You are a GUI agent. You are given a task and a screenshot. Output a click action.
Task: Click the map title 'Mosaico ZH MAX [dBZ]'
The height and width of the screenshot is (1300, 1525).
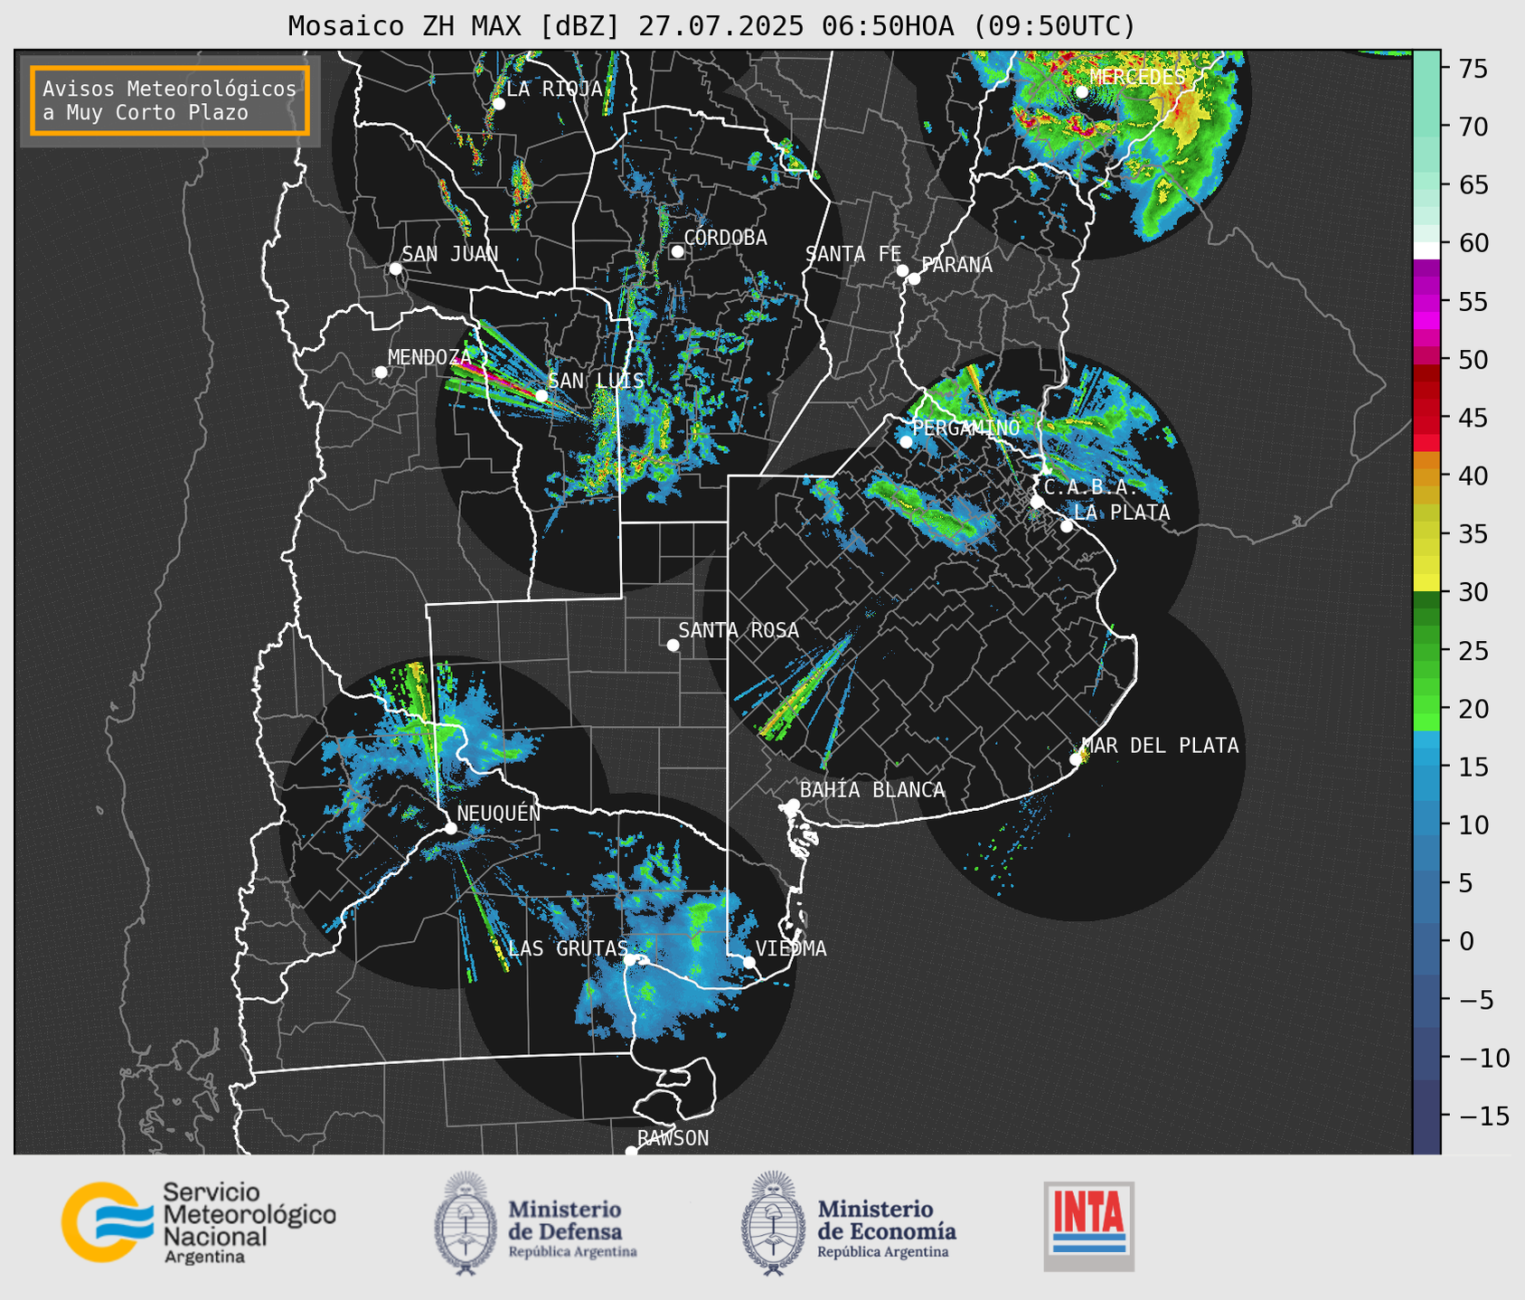click(x=455, y=26)
